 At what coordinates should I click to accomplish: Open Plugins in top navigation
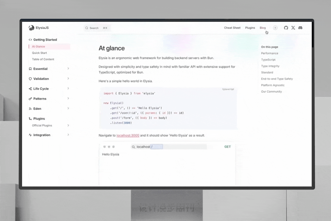tap(250, 28)
